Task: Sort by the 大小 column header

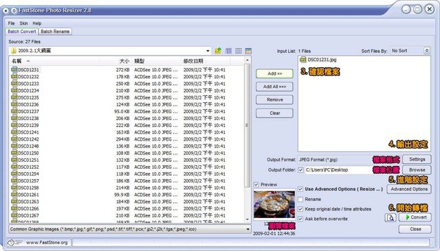Action: pos(115,61)
